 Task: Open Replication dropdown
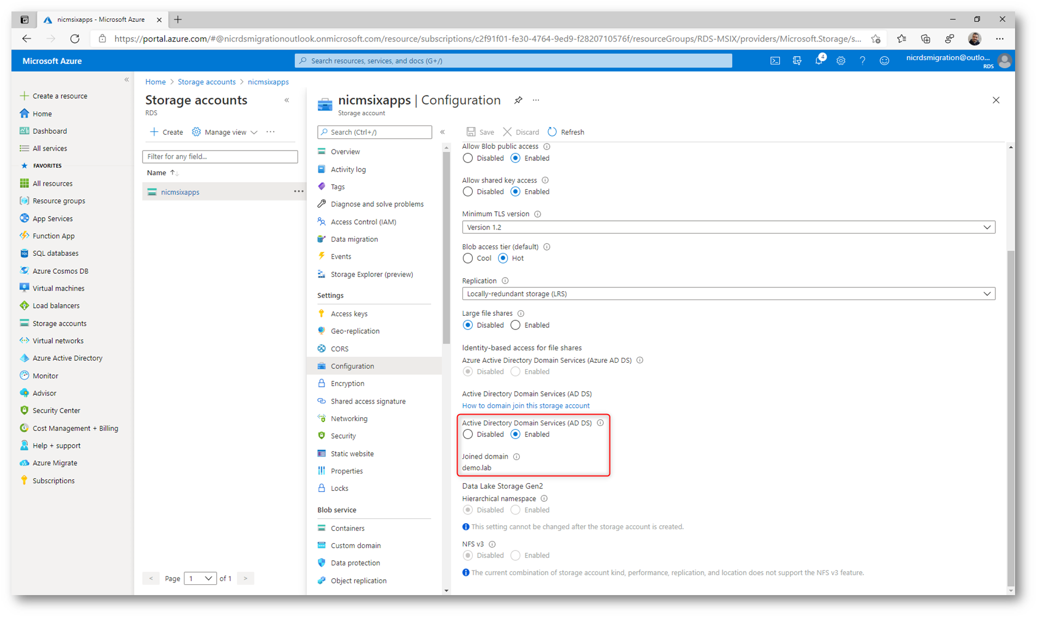point(728,293)
